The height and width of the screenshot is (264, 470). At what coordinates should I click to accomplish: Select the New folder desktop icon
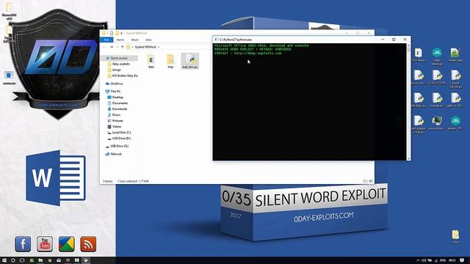pyautogui.click(x=419, y=55)
